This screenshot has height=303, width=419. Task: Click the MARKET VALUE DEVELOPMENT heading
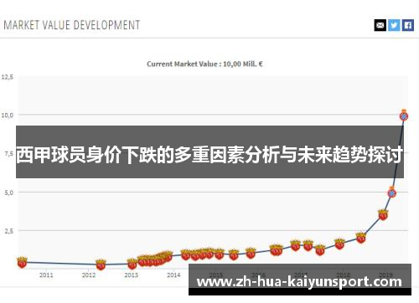point(72,25)
